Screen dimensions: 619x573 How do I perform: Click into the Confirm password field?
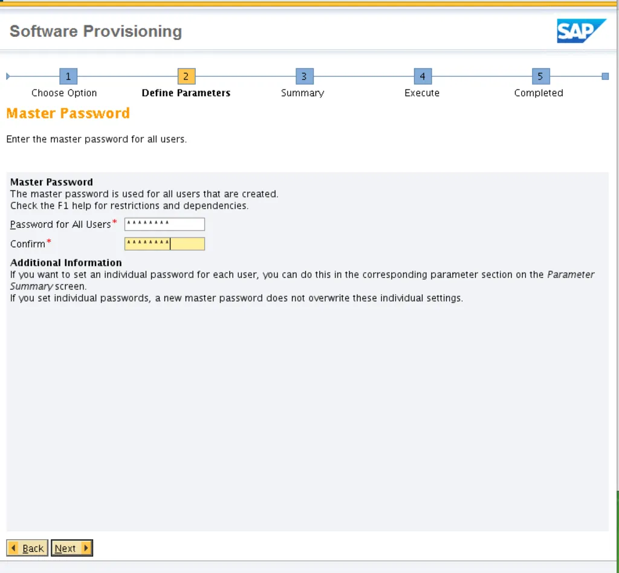tap(164, 244)
